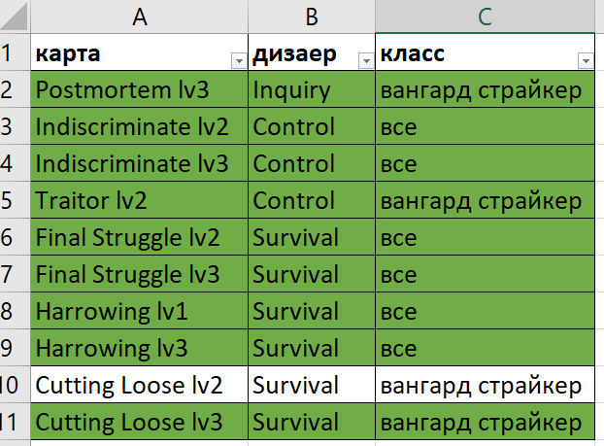The height and width of the screenshot is (446, 604).
Task: Open the filter dropdown for класс column
Action: (586, 61)
